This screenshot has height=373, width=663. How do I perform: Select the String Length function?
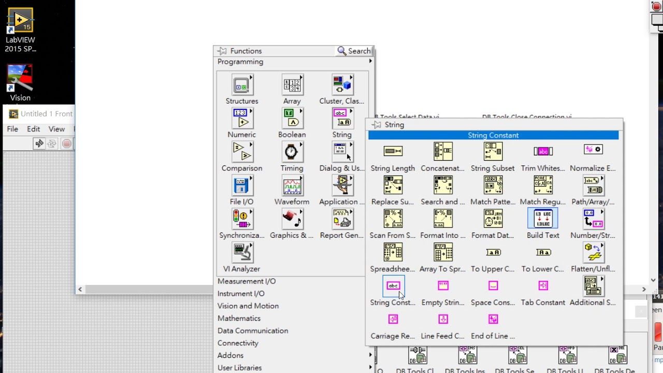tap(393, 151)
